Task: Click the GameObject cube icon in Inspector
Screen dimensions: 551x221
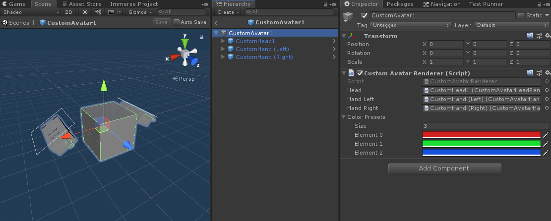Action: (x=348, y=16)
